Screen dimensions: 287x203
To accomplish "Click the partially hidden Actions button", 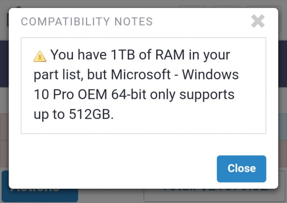I will pos(40,195).
